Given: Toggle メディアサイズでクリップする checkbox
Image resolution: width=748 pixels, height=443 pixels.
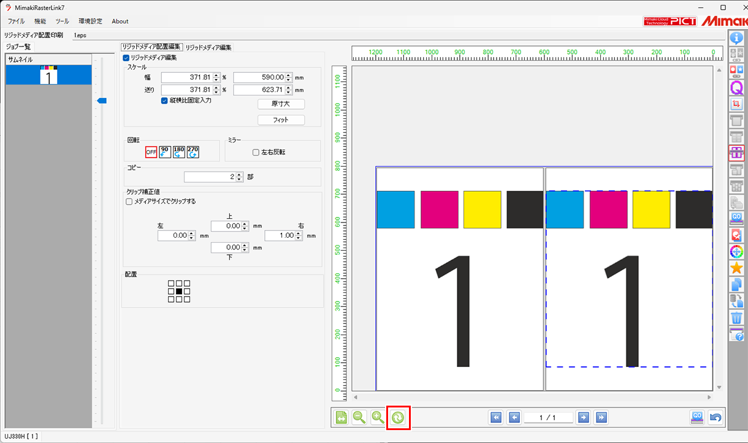Looking at the screenshot, I should point(129,201).
